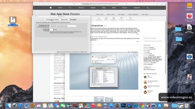Image resolution: width=195 pixels, height=109 pixels.
Task: Open iPhone in Apple navigation bar
Action: pyautogui.click(x=81, y=8)
